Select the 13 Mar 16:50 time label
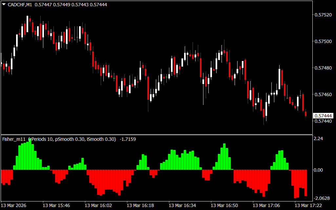This screenshot has height=210, width=336. tap(224, 205)
